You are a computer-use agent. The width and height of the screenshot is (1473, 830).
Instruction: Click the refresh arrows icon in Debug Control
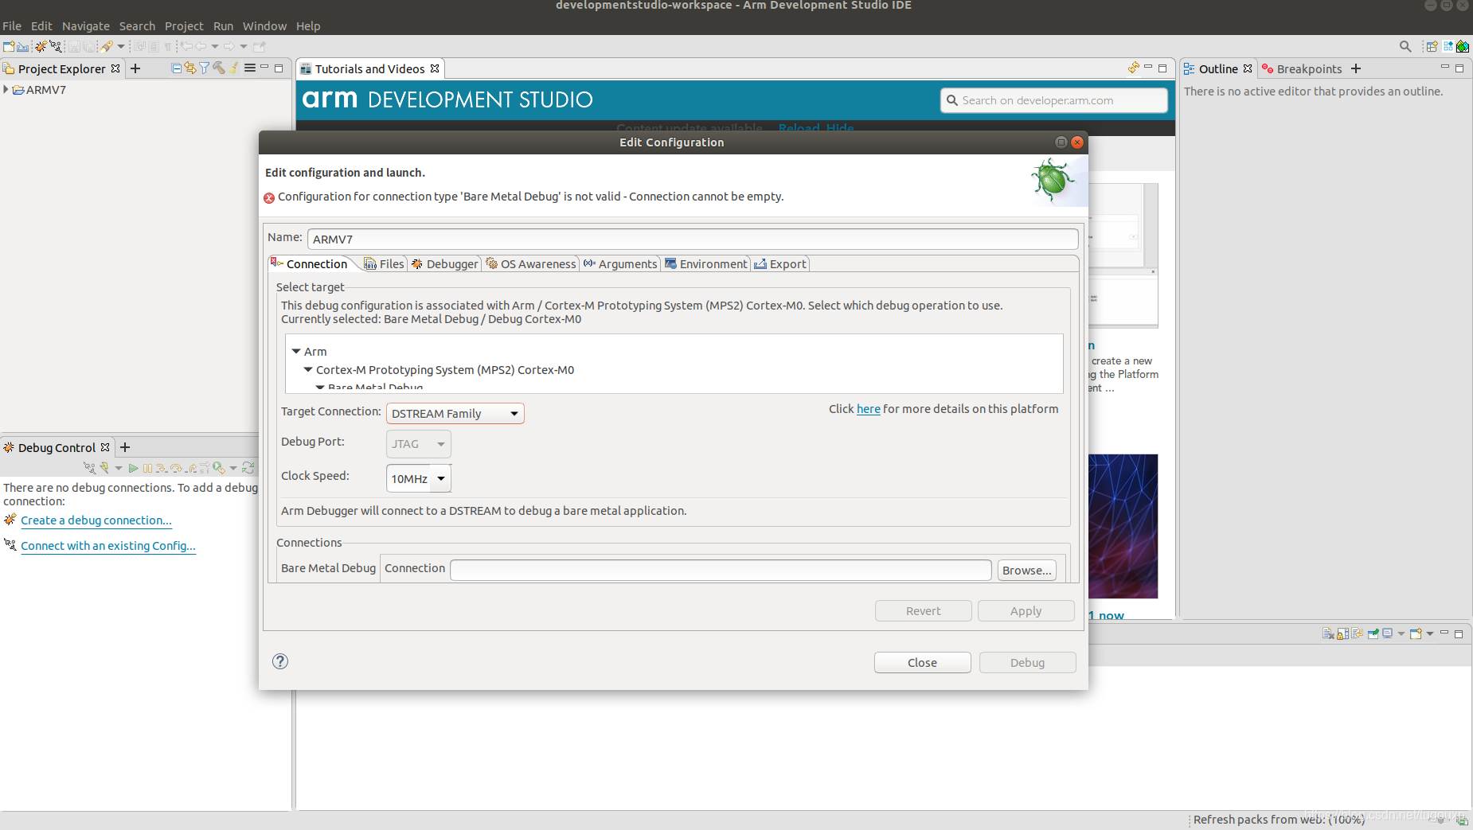click(x=248, y=468)
